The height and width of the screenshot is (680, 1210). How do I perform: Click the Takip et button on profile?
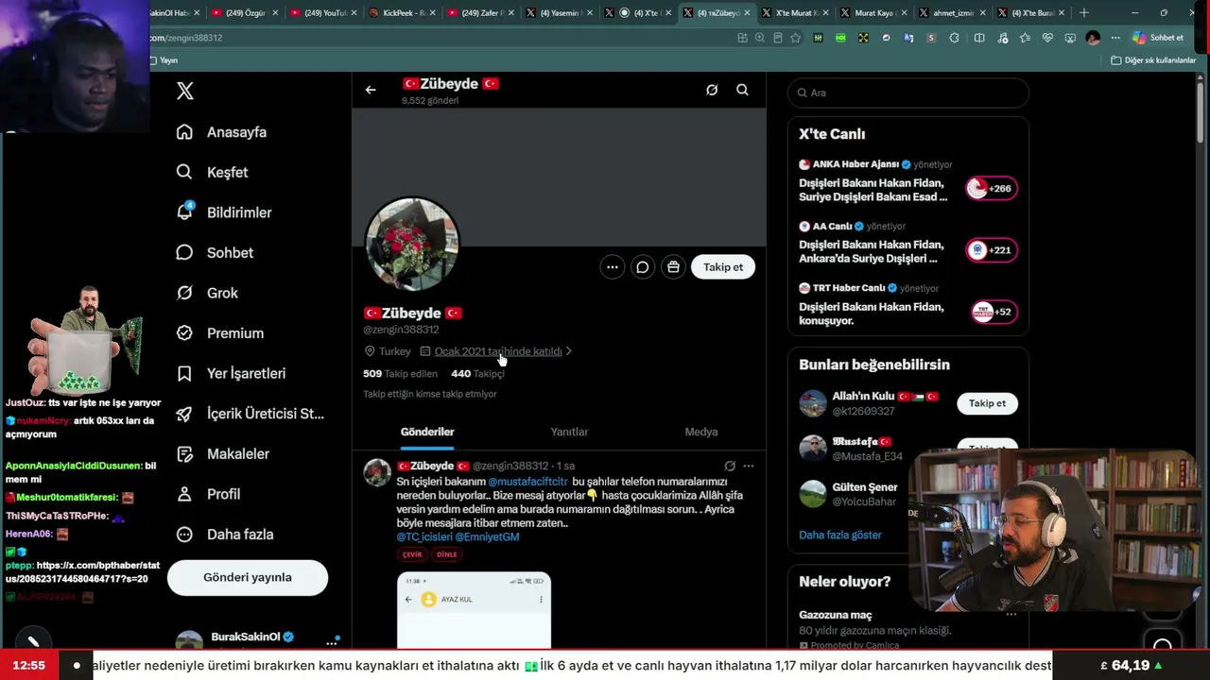(723, 267)
